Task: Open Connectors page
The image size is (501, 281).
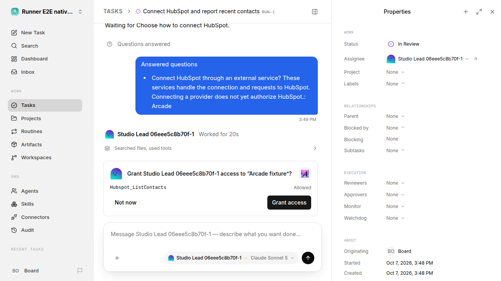Action: click(x=45, y=217)
